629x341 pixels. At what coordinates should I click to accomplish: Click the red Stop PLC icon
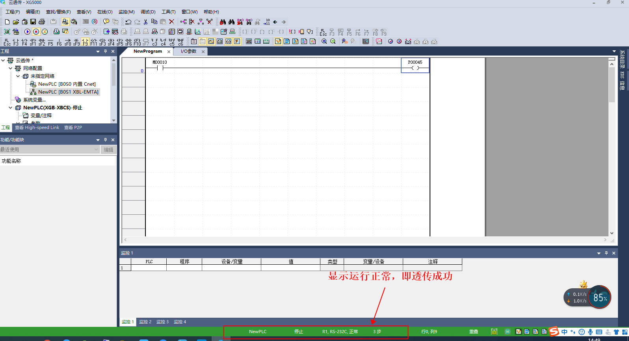tap(36, 32)
